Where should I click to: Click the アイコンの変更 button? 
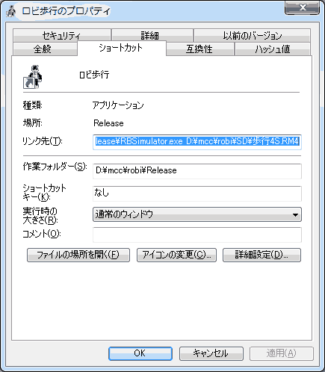(x=176, y=255)
